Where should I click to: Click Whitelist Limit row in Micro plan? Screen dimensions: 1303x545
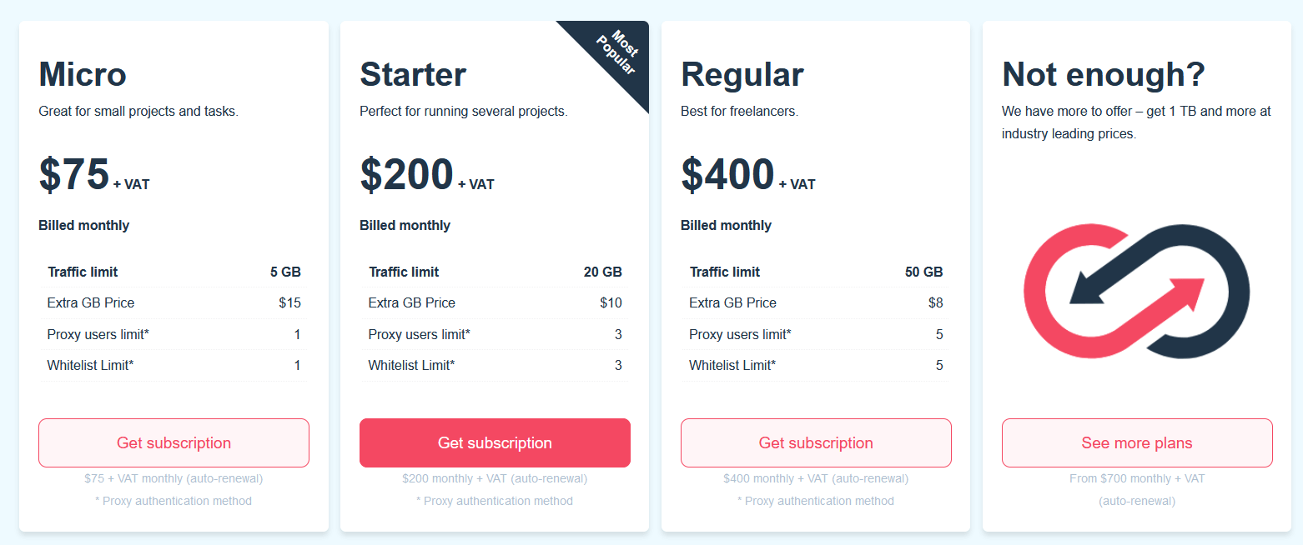pos(174,365)
